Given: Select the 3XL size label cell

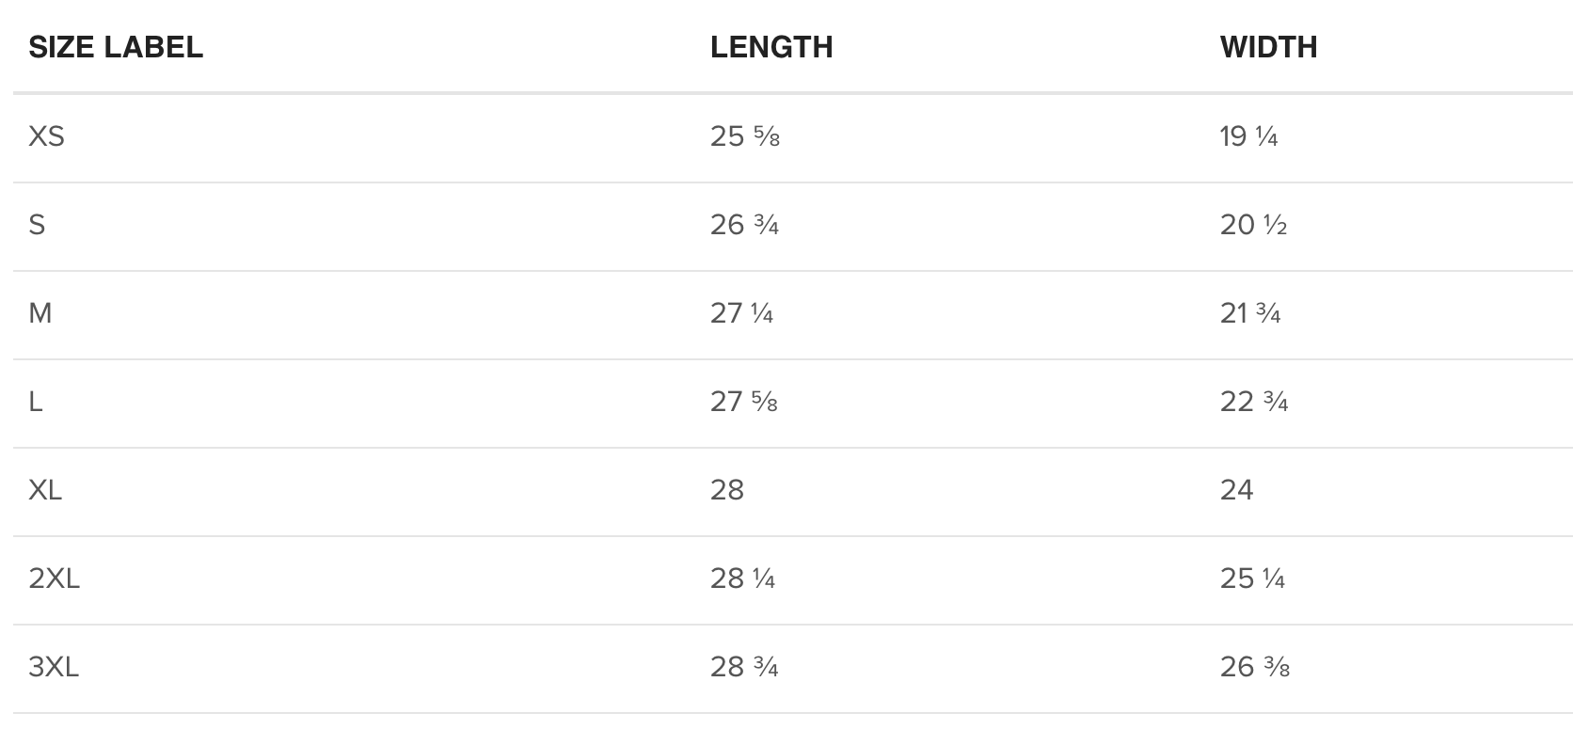Looking at the screenshot, I should pos(54,667).
